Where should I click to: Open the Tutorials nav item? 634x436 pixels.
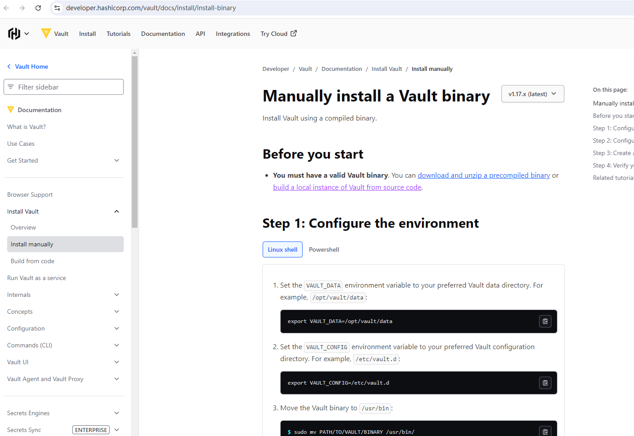coord(118,34)
